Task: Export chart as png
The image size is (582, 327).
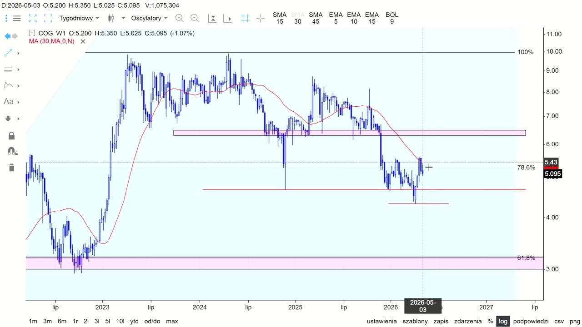Action: tap(575, 321)
